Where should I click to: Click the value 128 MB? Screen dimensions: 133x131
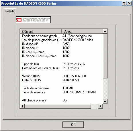(68, 88)
